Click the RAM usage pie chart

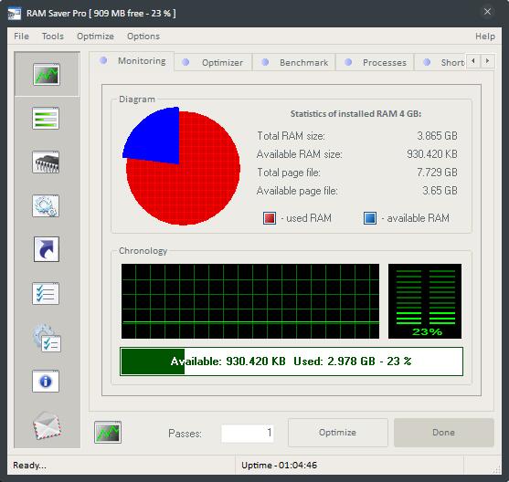tap(181, 166)
